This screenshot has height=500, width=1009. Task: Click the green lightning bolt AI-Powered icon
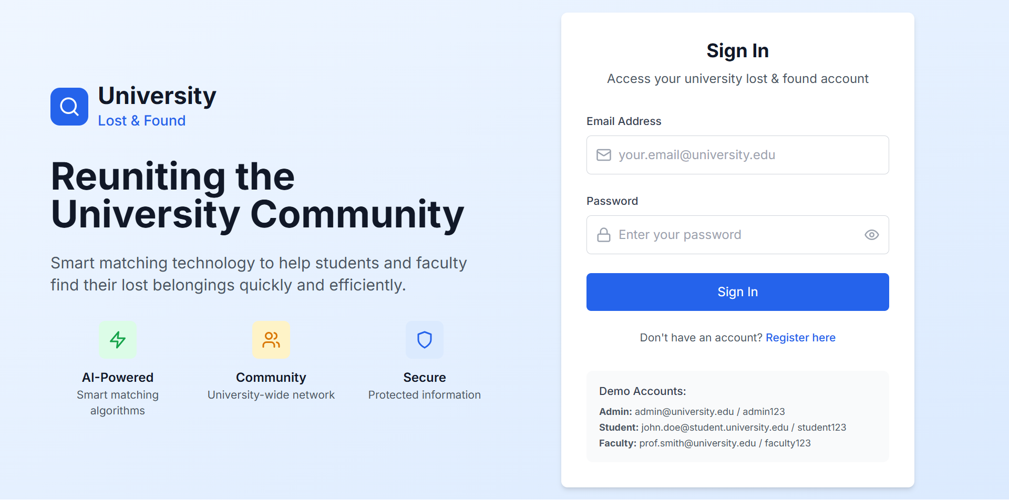pos(118,340)
